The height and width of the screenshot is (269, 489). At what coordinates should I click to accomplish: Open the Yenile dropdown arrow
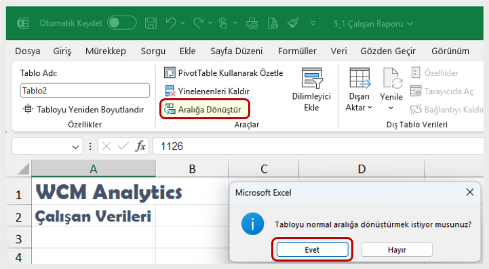coord(391,108)
